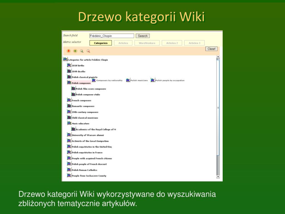Click the Search button
Screen dimensions: 285x214
click(x=143, y=36)
